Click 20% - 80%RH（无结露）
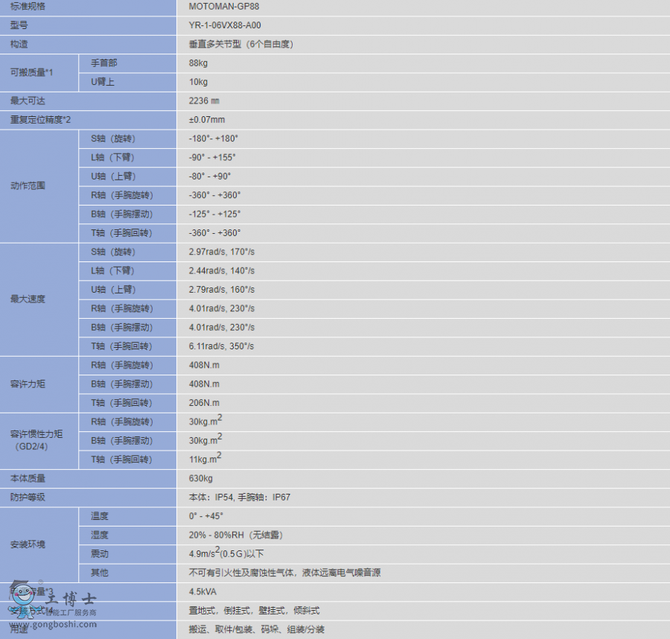This screenshot has height=639, width=670. coord(236,535)
